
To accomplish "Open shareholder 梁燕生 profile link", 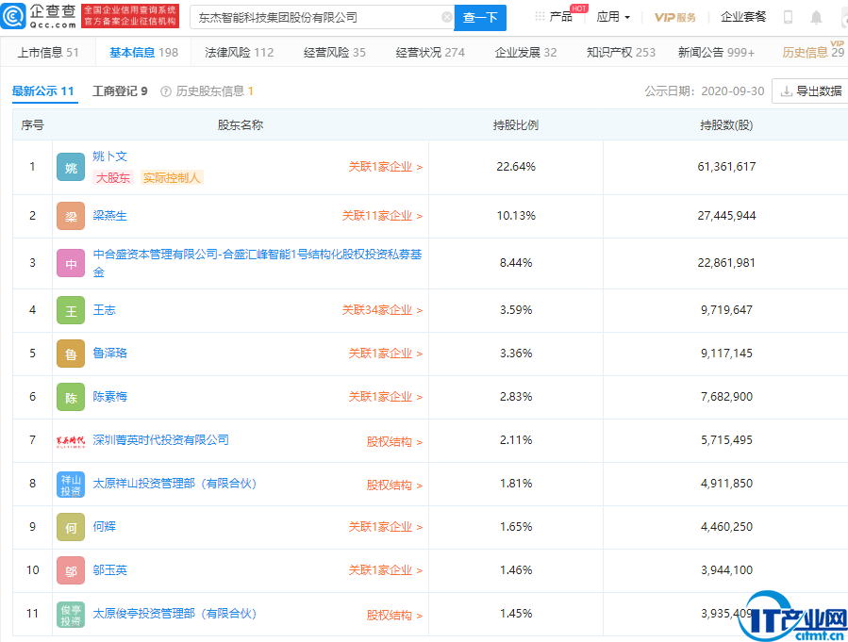I will (109, 216).
